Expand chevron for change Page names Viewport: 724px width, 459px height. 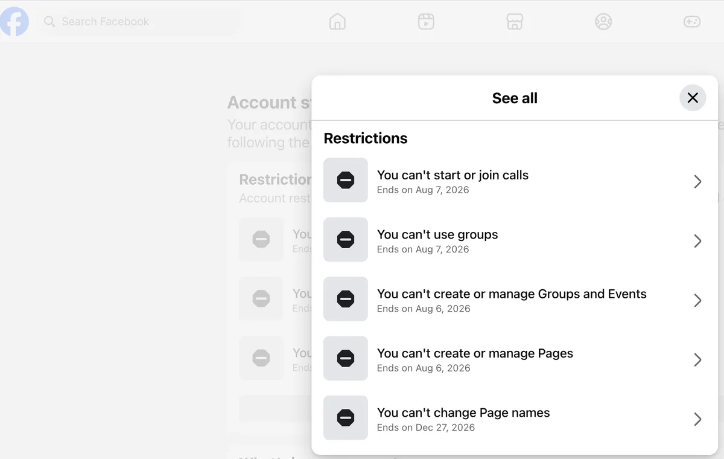697,419
